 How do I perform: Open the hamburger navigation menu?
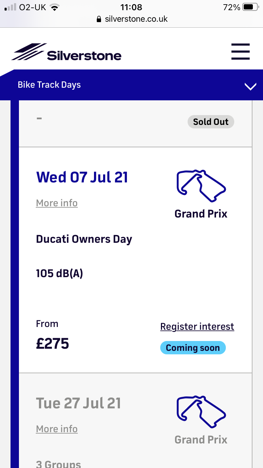pyautogui.click(x=240, y=52)
